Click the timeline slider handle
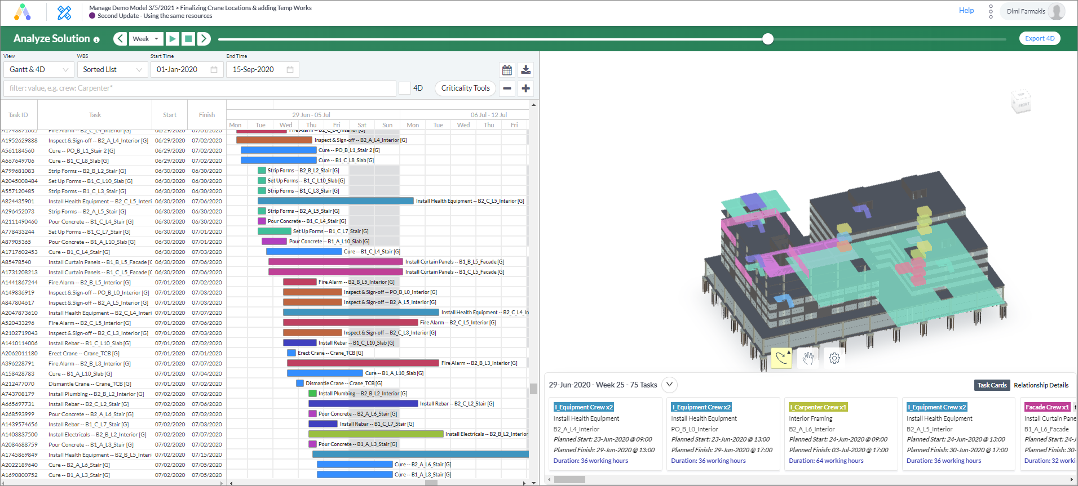The width and height of the screenshot is (1078, 486). point(767,39)
